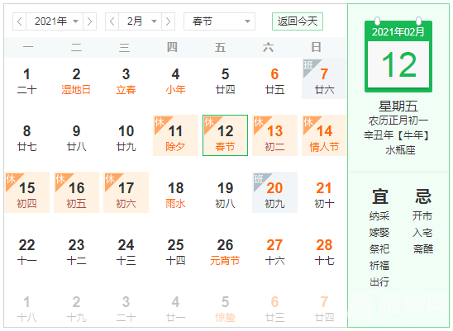Click the green calendar icon showing 12
453x331 pixels.
point(398,55)
